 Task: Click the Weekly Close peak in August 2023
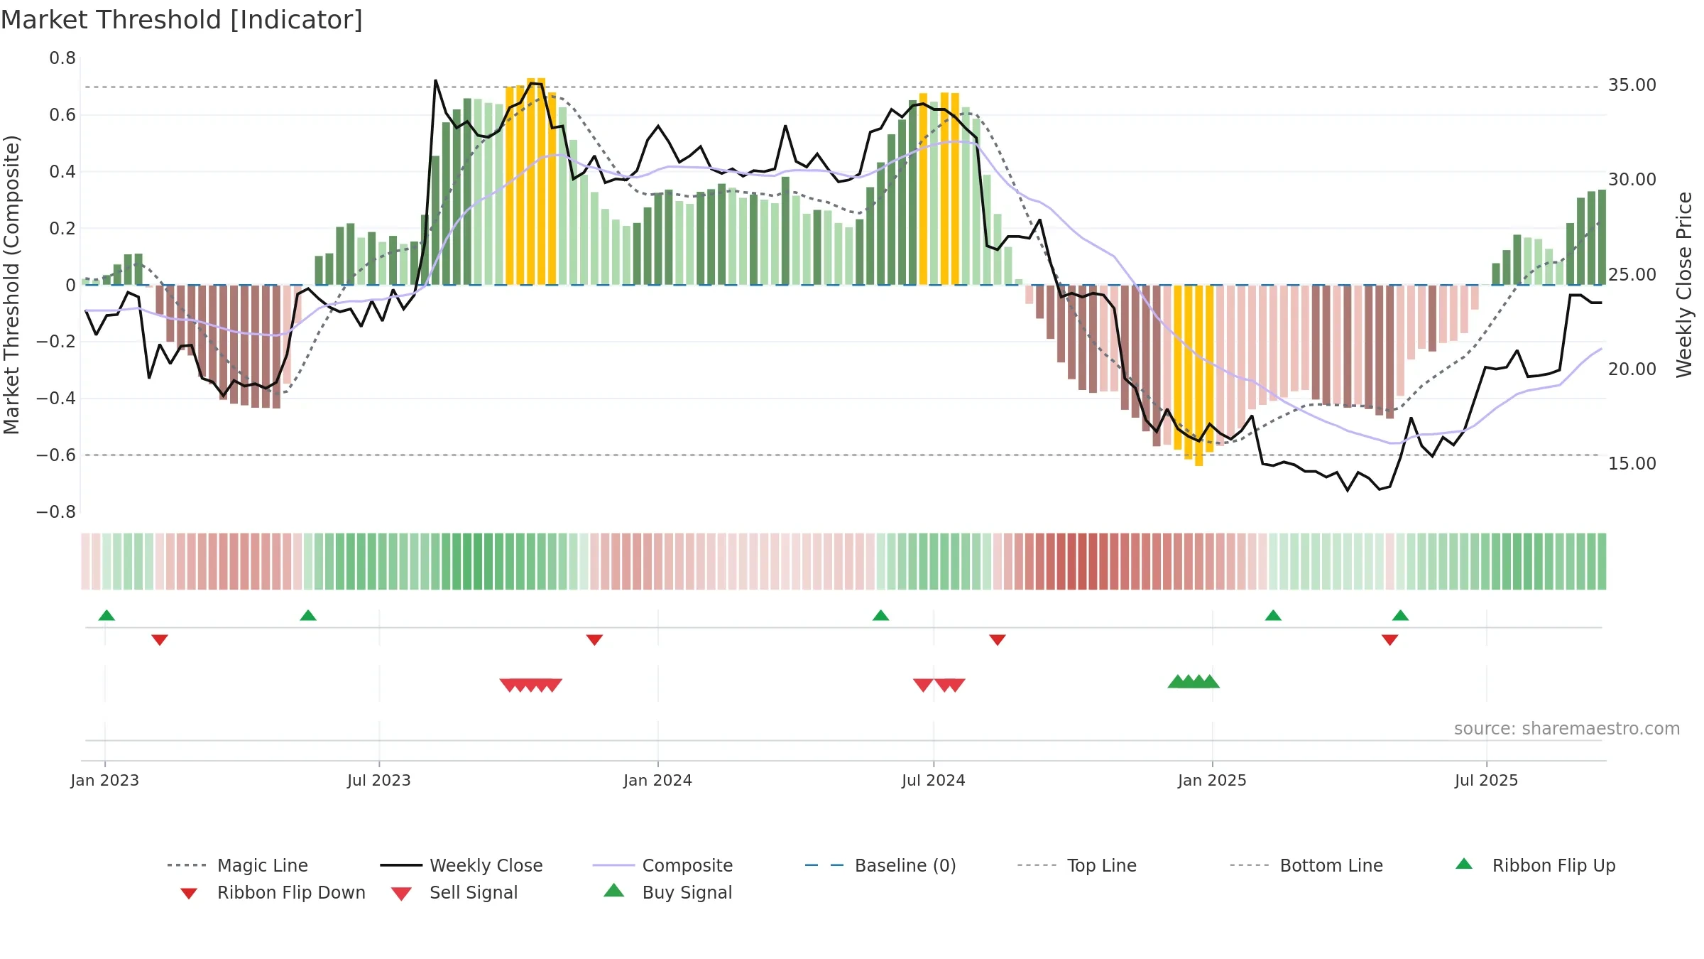[435, 81]
